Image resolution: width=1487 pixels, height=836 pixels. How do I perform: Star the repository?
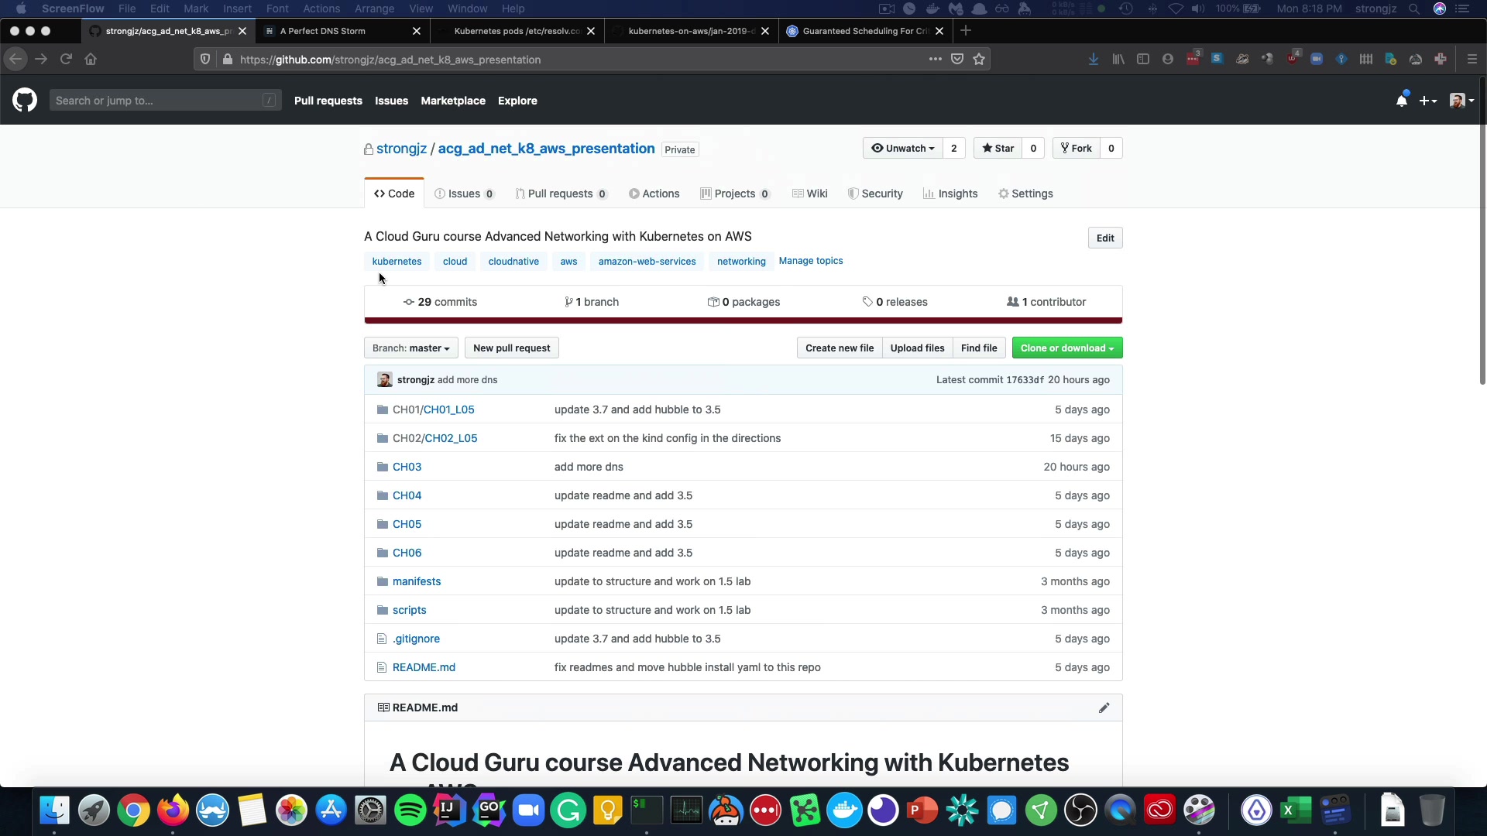pyautogui.click(x=998, y=149)
